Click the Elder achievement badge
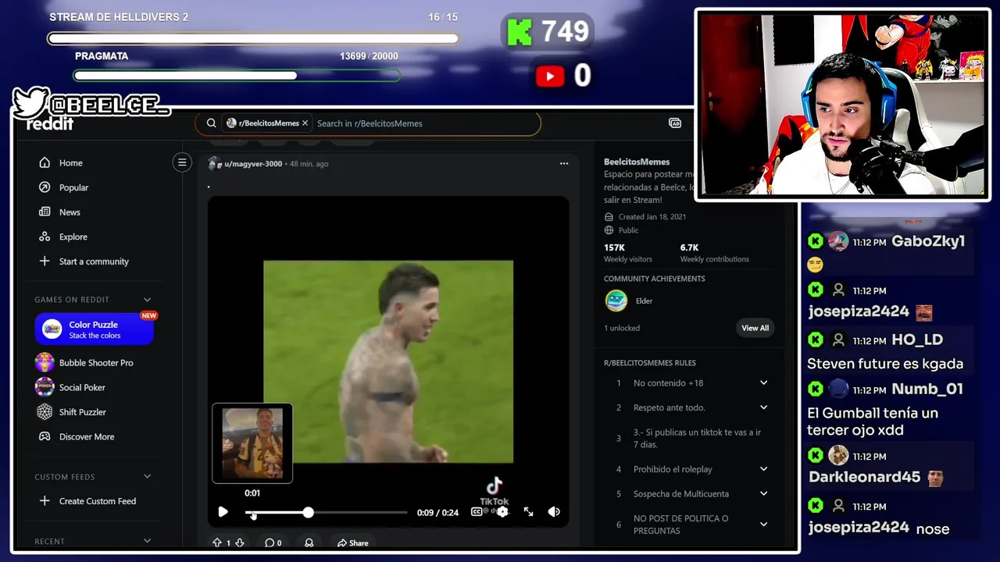 pyautogui.click(x=616, y=301)
